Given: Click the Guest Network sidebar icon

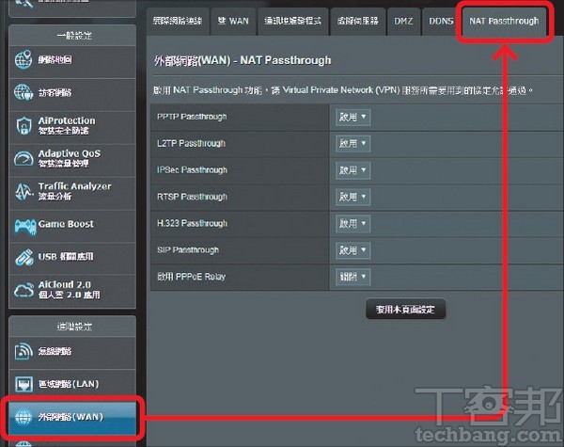Looking at the screenshot, I should tap(24, 93).
